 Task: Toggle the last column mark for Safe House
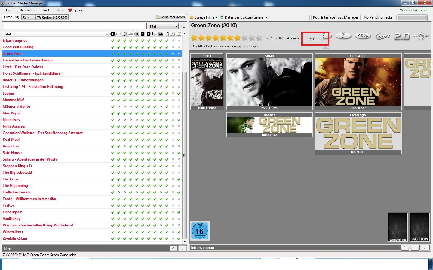(x=179, y=153)
